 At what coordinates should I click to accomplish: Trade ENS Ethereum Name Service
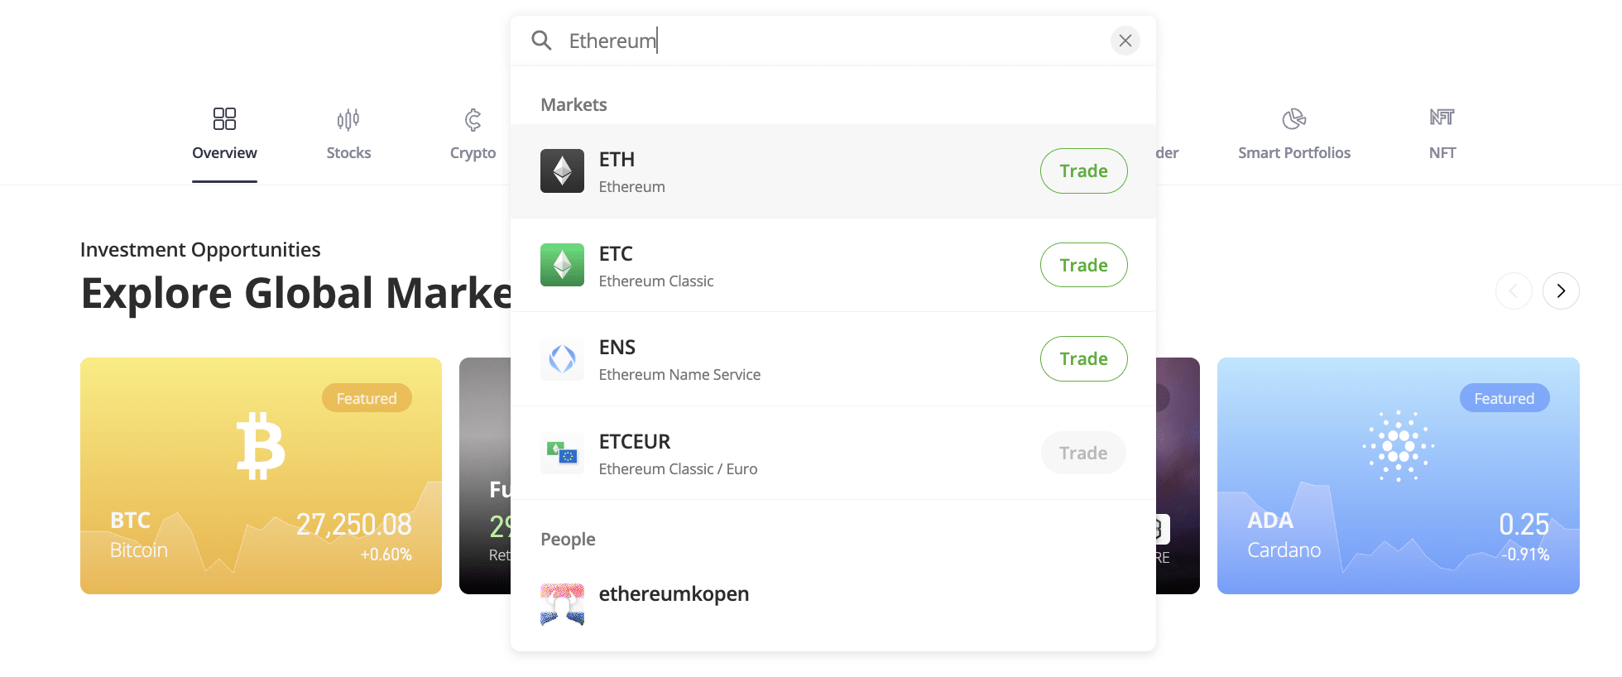tap(1083, 359)
